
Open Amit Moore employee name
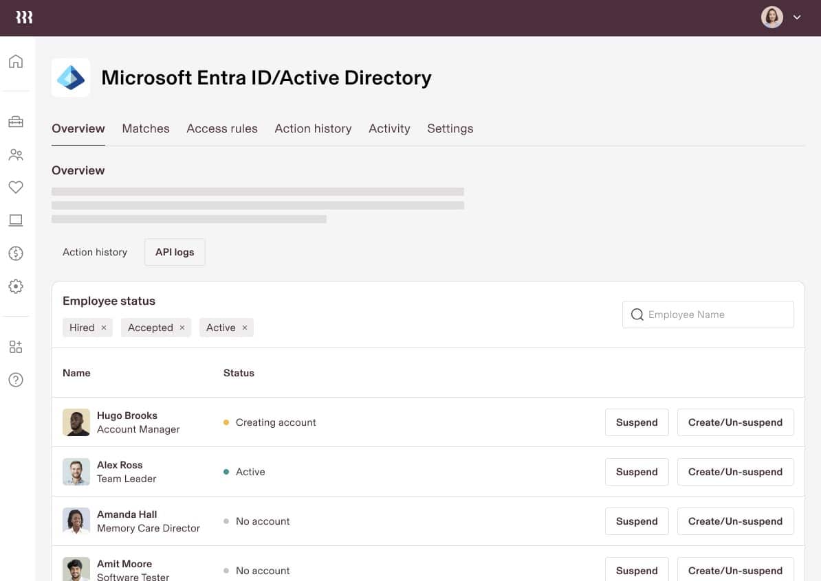(124, 564)
